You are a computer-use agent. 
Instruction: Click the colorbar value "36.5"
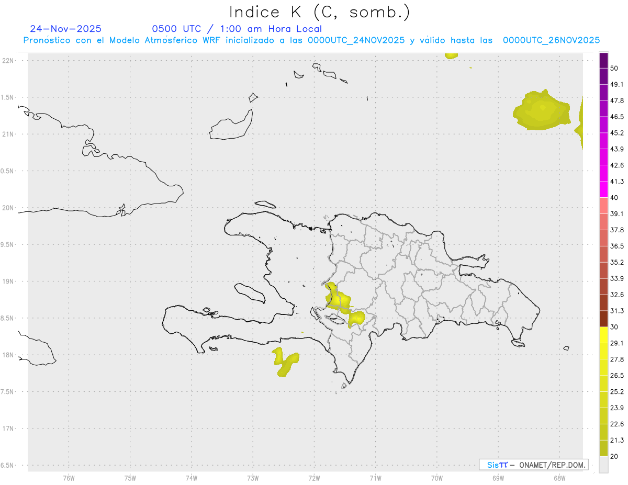coord(617,246)
